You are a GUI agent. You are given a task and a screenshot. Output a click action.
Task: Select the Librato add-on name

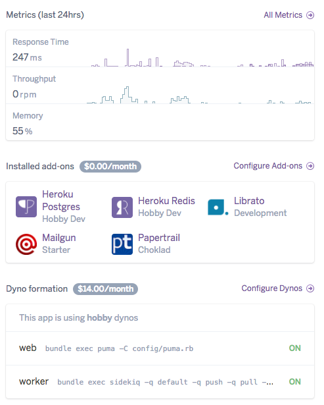[249, 201]
